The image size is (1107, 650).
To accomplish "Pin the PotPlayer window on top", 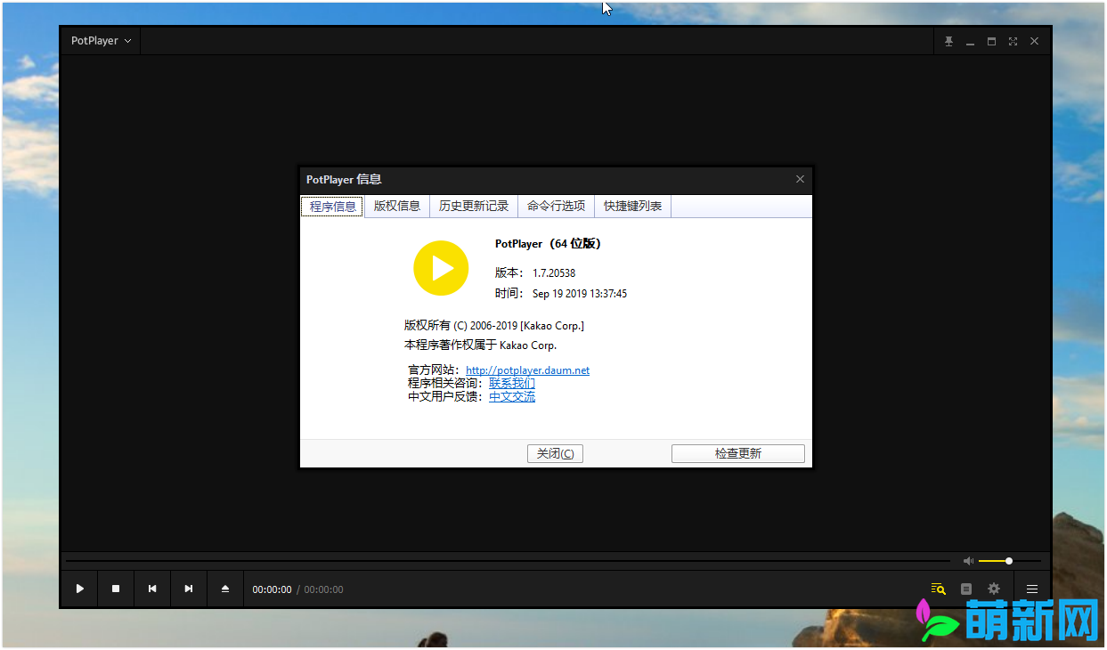I will pyautogui.click(x=949, y=41).
